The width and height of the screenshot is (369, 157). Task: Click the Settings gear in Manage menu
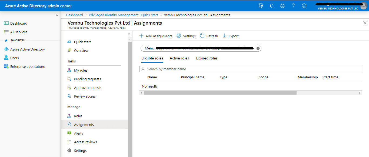(x=69, y=151)
